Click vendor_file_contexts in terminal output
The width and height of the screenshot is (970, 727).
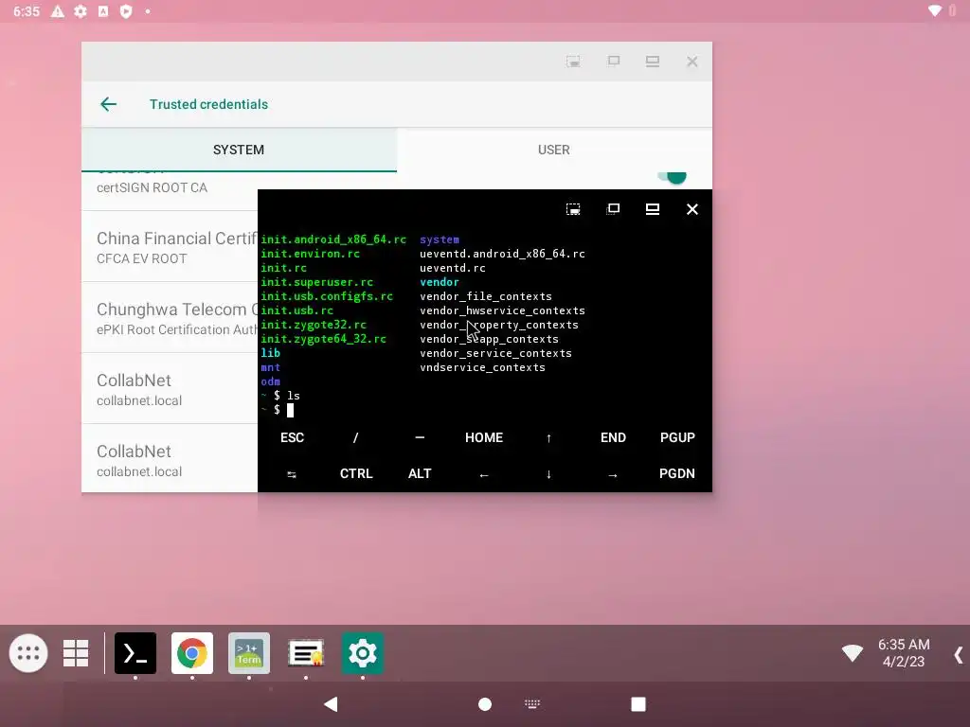click(x=486, y=296)
